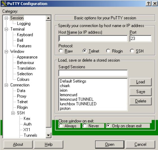Go to the Bell settings
158x150 pixels.
pyautogui.click(x=20, y=40)
